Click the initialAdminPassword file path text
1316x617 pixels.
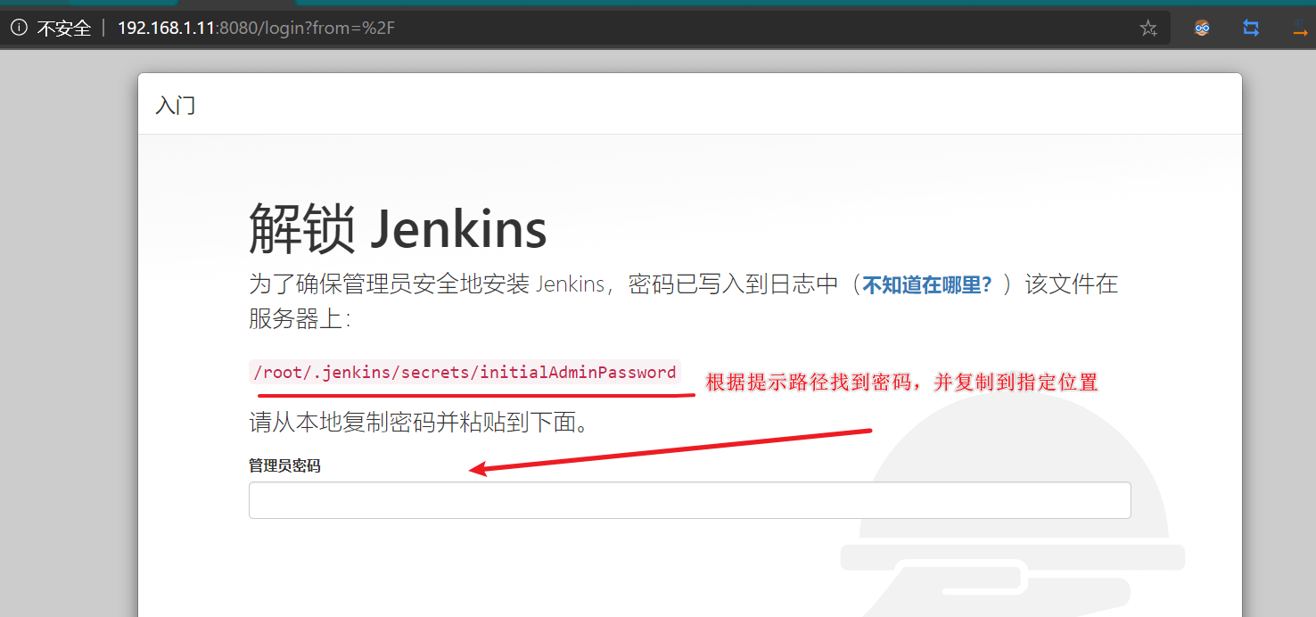465,373
